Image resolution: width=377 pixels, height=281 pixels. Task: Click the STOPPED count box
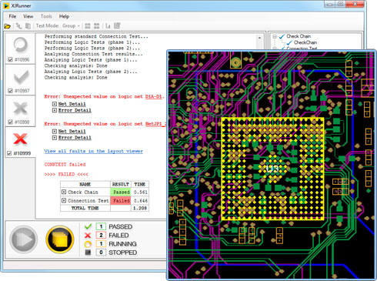pyautogui.click(x=101, y=253)
